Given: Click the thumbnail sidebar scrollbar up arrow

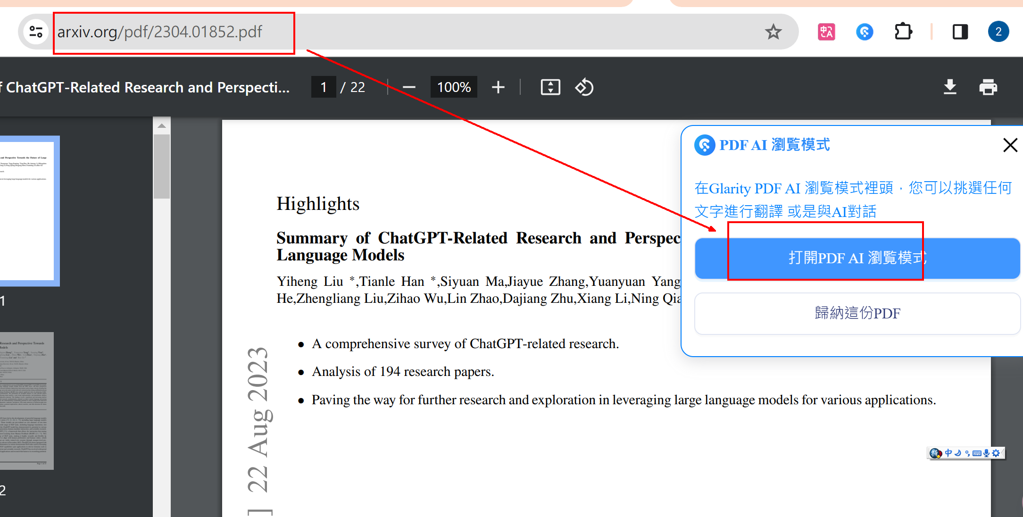Looking at the screenshot, I should (162, 125).
